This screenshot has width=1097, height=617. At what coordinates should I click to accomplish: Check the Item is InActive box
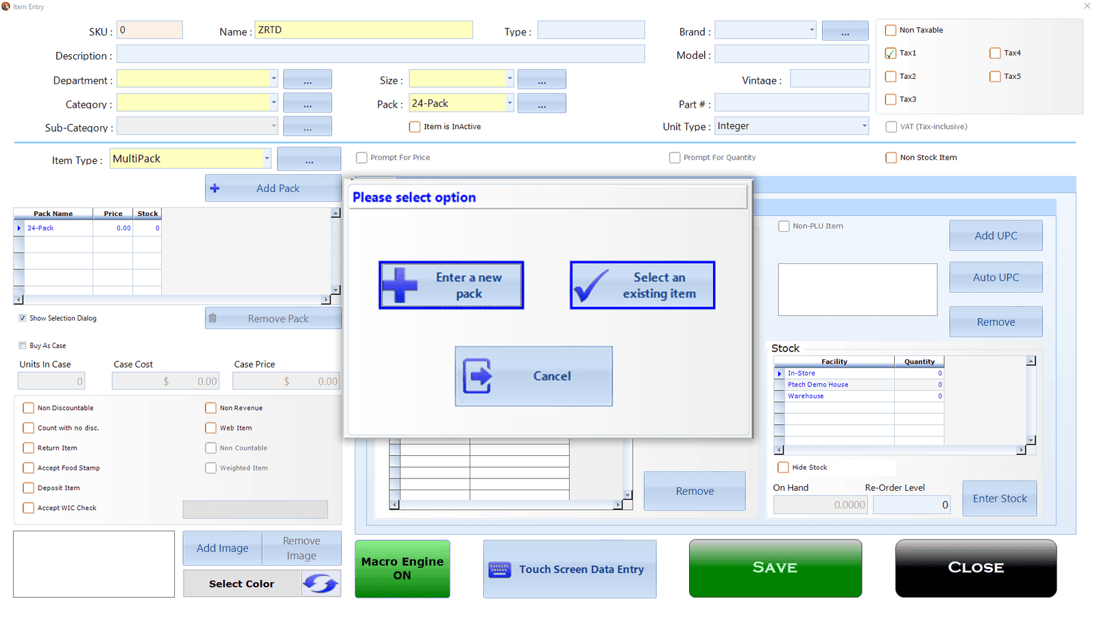tap(415, 127)
